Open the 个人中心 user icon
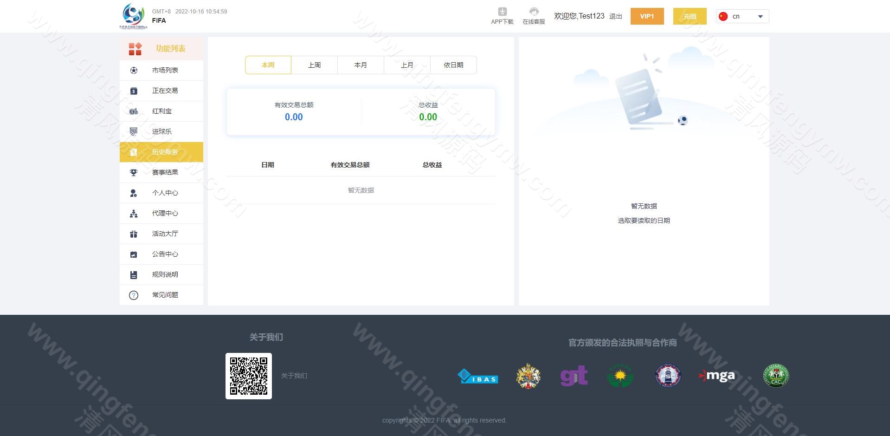 pyautogui.click(x=134, y=193)
